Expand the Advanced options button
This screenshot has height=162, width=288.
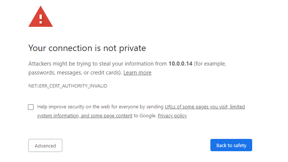tap(46, 146)
